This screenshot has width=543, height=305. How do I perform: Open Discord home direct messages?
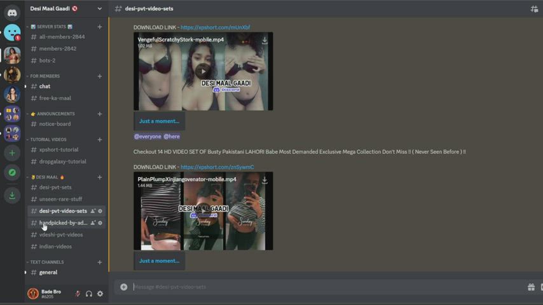click(x=12, y=13)
